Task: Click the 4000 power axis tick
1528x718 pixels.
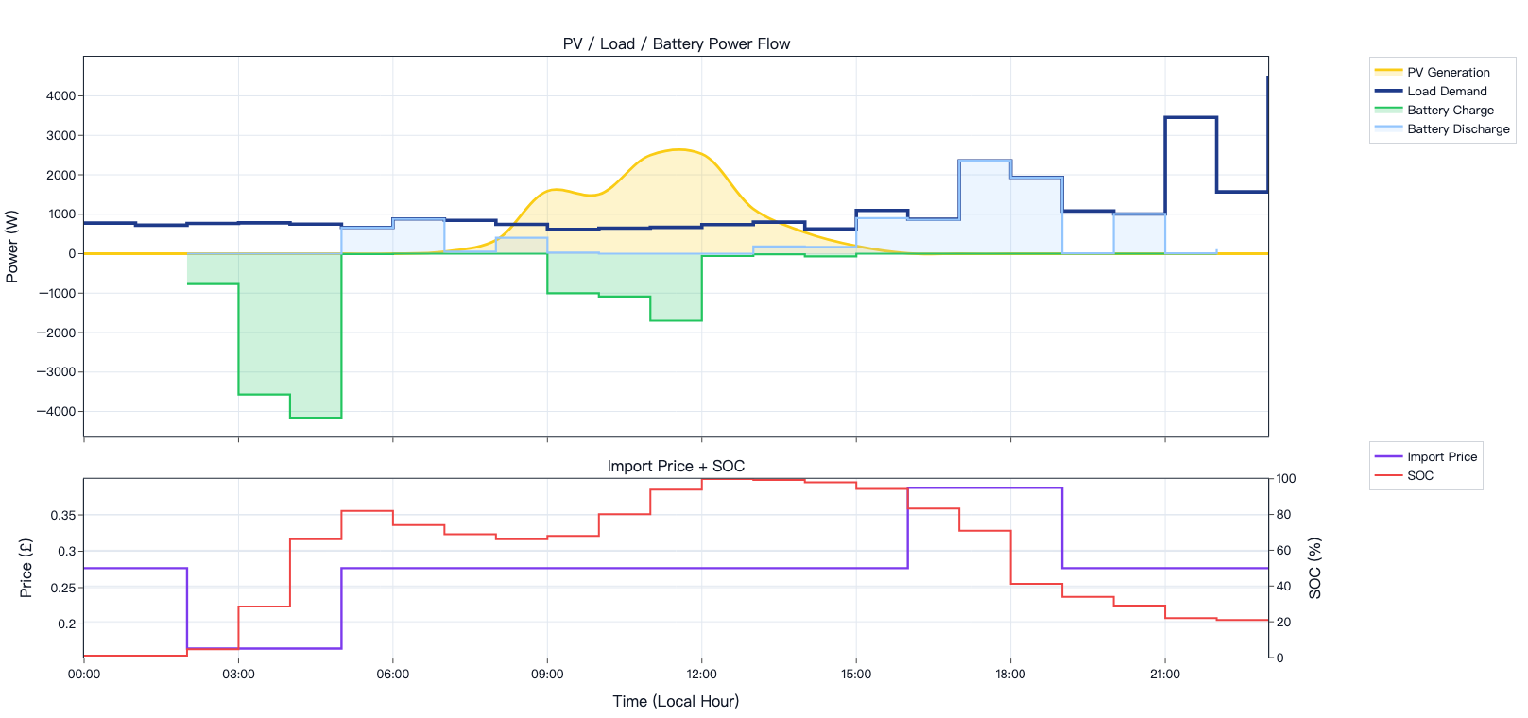Action: coord(61,95)
